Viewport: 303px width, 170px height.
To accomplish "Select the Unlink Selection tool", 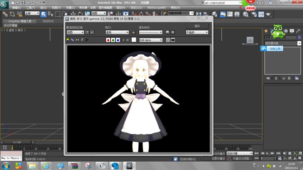I will click(x=12, y=14).
